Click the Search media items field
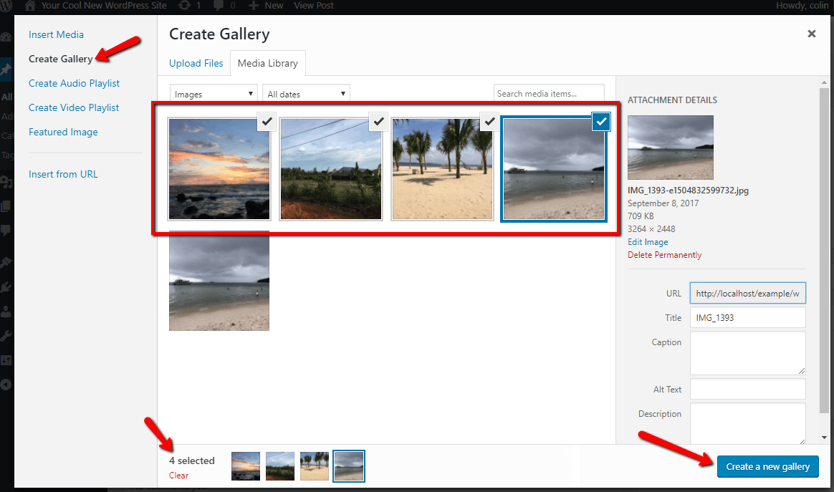Viewport: 834px width, 492px height. [x=549, y=93]
